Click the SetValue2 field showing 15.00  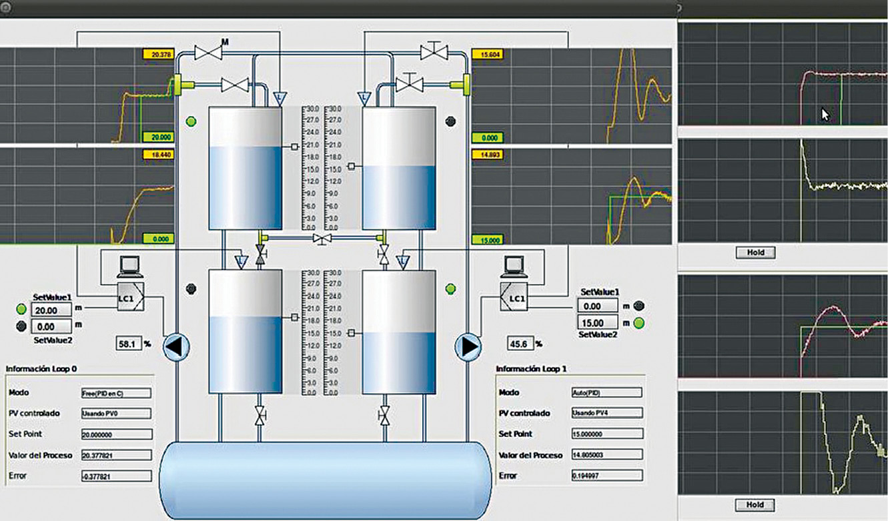click(x=597, y=323)
